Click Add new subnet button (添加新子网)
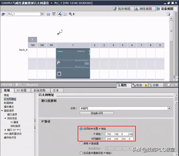This screenshot has width=179, height=156. [96, 113]
